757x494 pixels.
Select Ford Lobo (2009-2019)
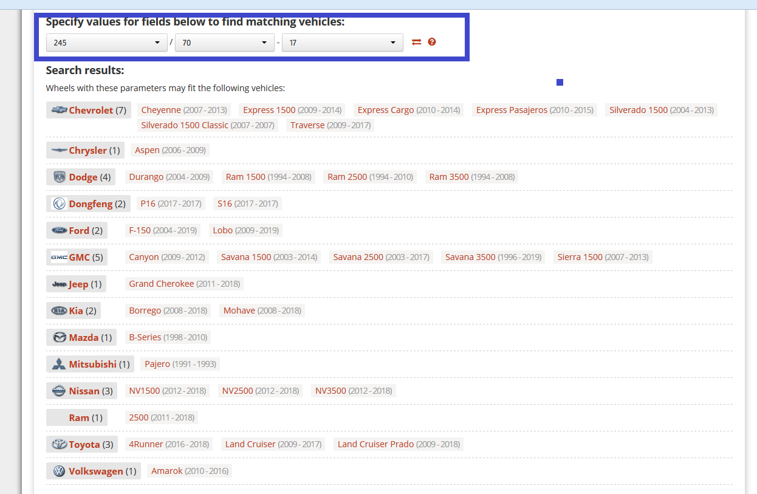(246, 230)
